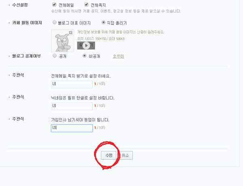Set blog visibility to 공개
The image size is (243, 186).
(x=55, y=56)
